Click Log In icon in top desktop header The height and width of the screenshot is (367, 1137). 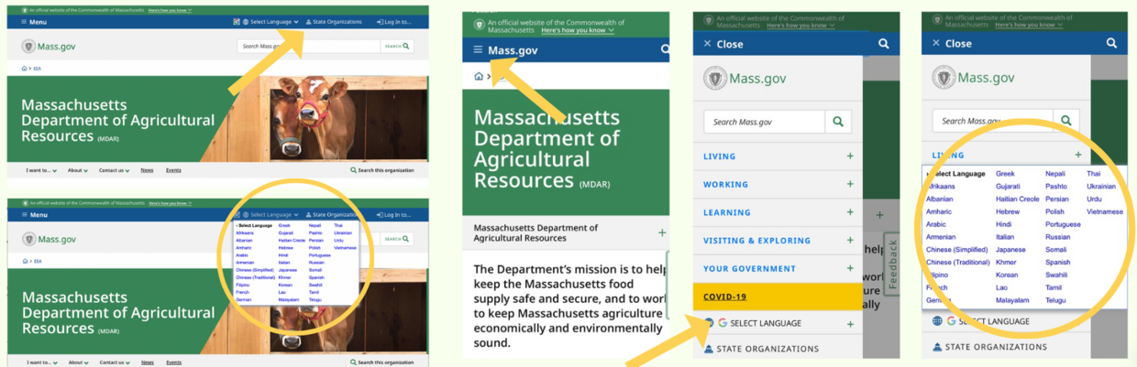point(378,21)
